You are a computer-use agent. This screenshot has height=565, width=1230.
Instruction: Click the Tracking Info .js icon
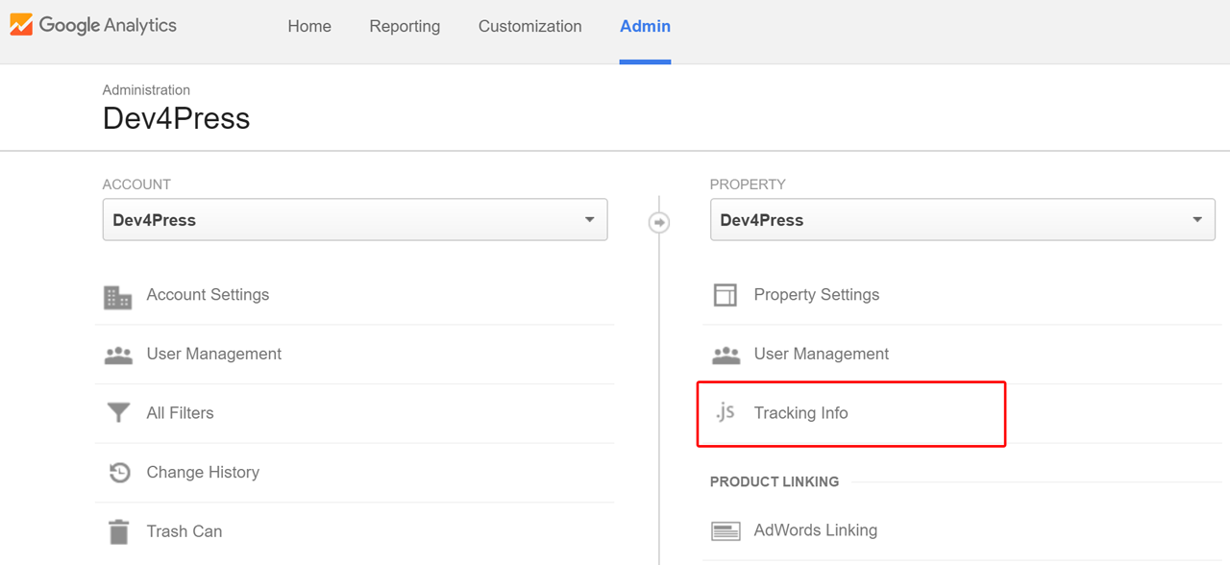click(725, 412)
